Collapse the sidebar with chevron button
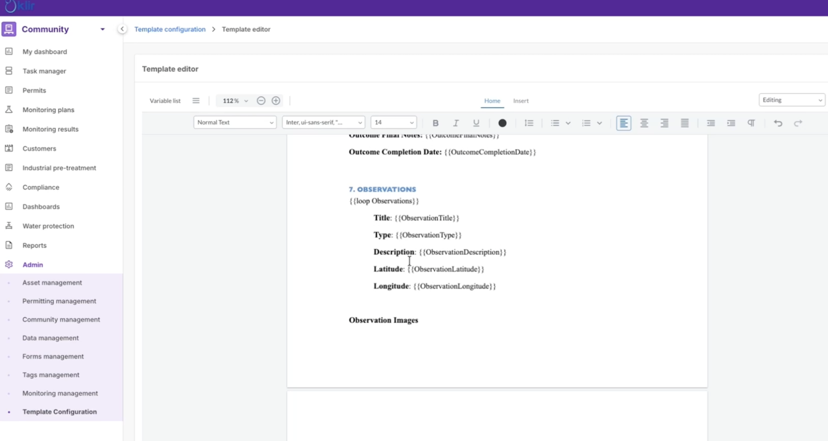The height and width of the screenshot is (441, 828). coord(122,29)
